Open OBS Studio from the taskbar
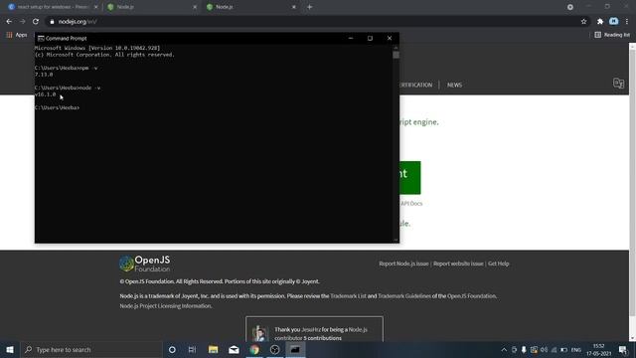 (274, 349)
